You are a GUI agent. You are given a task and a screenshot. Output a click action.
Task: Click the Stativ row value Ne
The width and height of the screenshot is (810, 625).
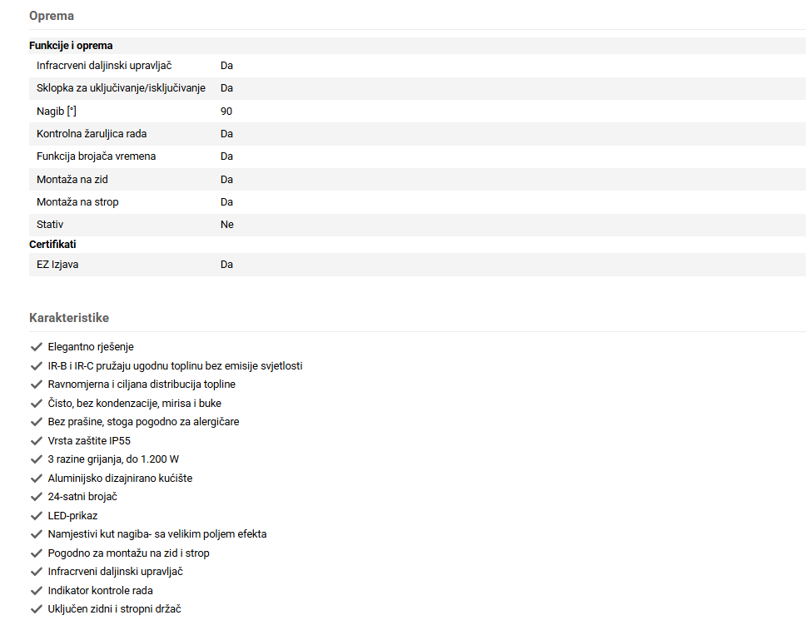(x=227, y=225)
